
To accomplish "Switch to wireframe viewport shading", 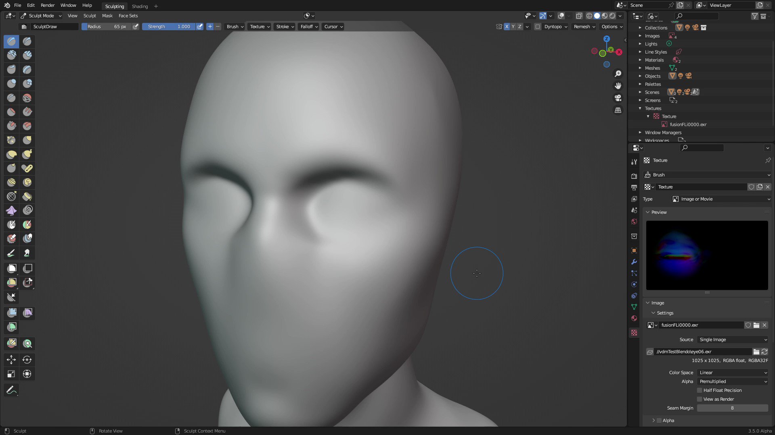I will pos(589,16).
